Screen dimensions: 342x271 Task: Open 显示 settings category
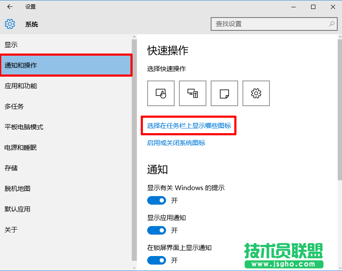[x=66, y=45]
